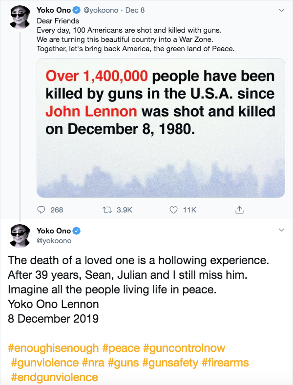The image size is (293, 385).
Task: Like the tweet with heart icon
Action: pyautogui.click(x=173, y=210)
